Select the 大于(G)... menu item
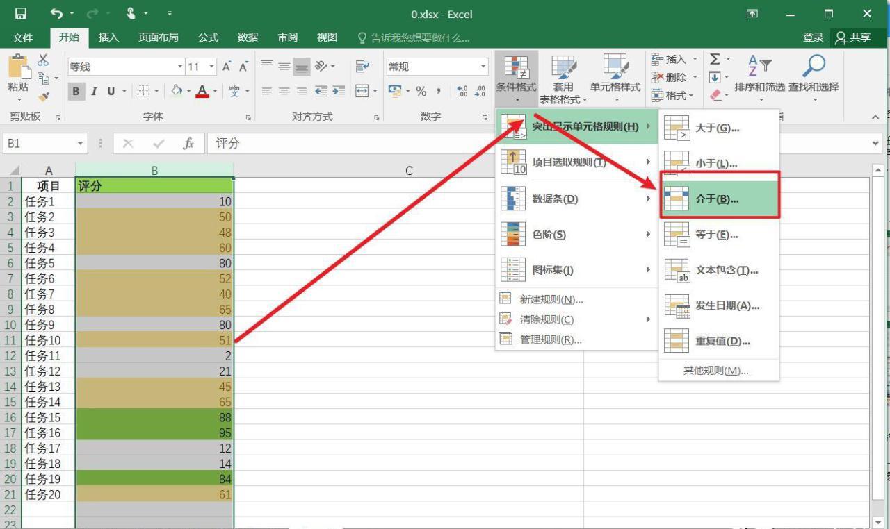Image resolution: width=890 pixels, height=529 pixels. 719,128
